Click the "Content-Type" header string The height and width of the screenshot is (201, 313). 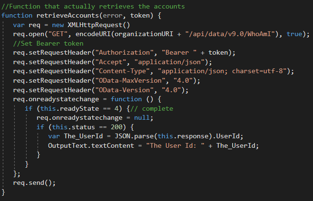click(122, 71)
